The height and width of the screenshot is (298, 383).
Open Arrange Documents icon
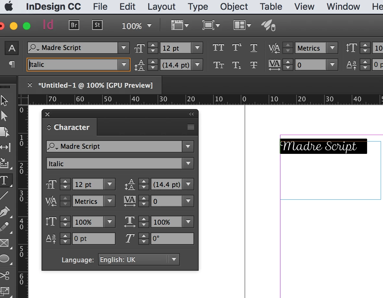[x=242, y=25]
